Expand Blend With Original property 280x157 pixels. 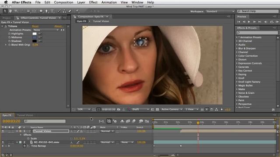click(x=6, y=45)
